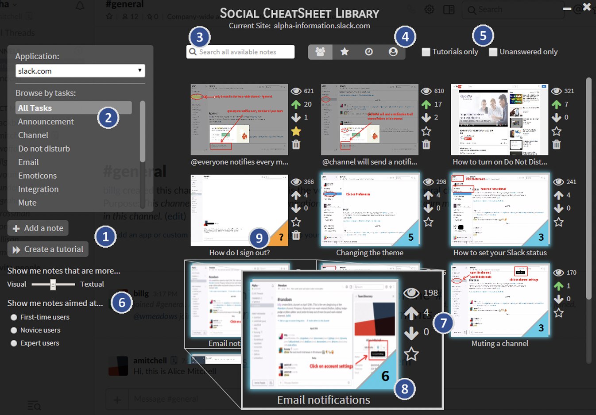Select the community notes filter icon
The width and height of the screenshot is (596, 415).
point(320,52)
